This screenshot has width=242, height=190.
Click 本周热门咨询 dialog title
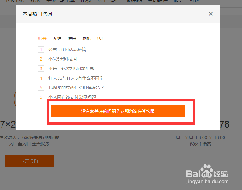pos(37,14)
